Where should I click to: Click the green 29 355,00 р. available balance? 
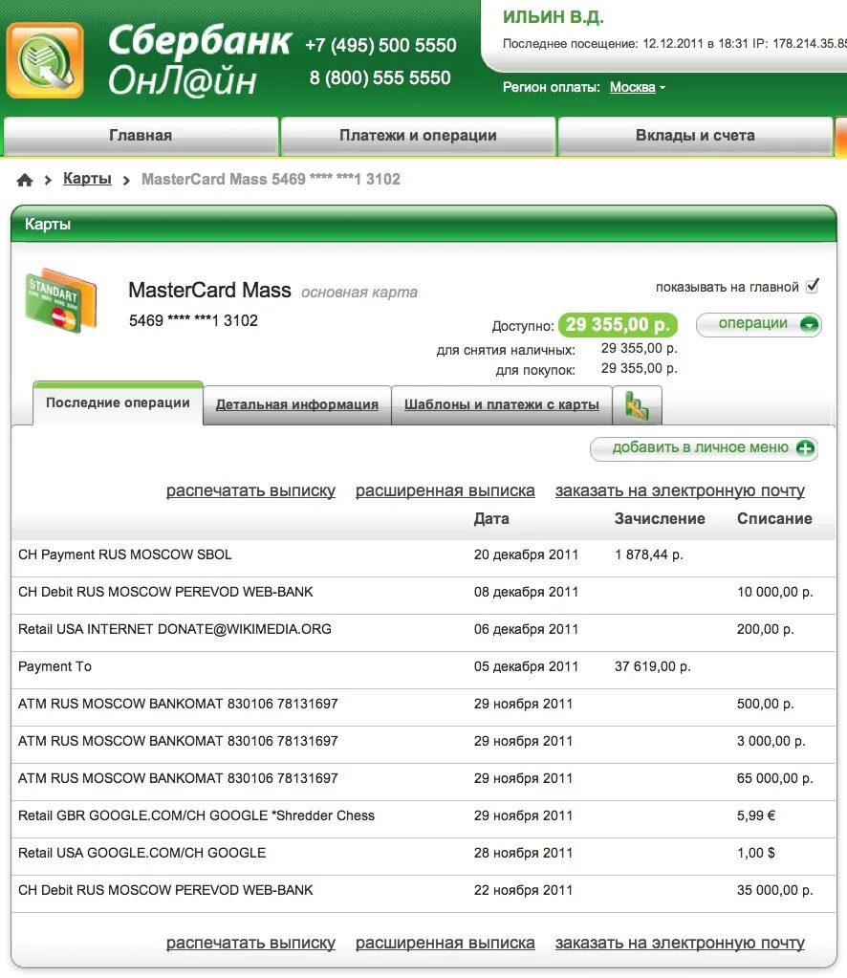pyautogui.click(x=618, y=325)
